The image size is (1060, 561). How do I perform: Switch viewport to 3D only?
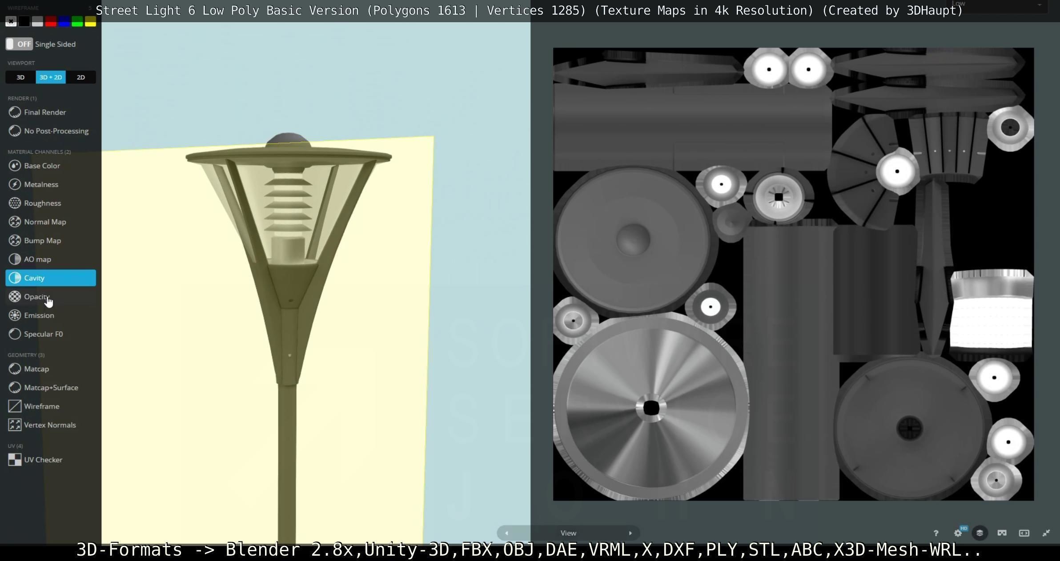[x=20, y=77]
